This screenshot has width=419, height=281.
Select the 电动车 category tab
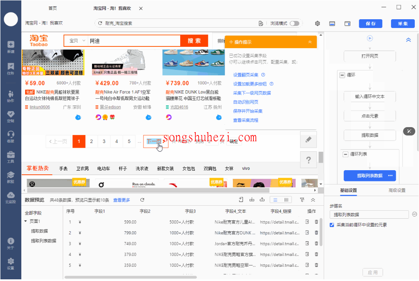[x=103, y=169]
